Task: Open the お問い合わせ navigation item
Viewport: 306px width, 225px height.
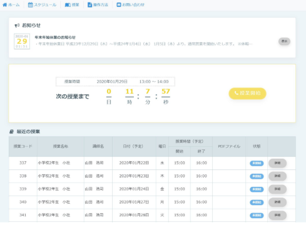Action: click(130, 5)
